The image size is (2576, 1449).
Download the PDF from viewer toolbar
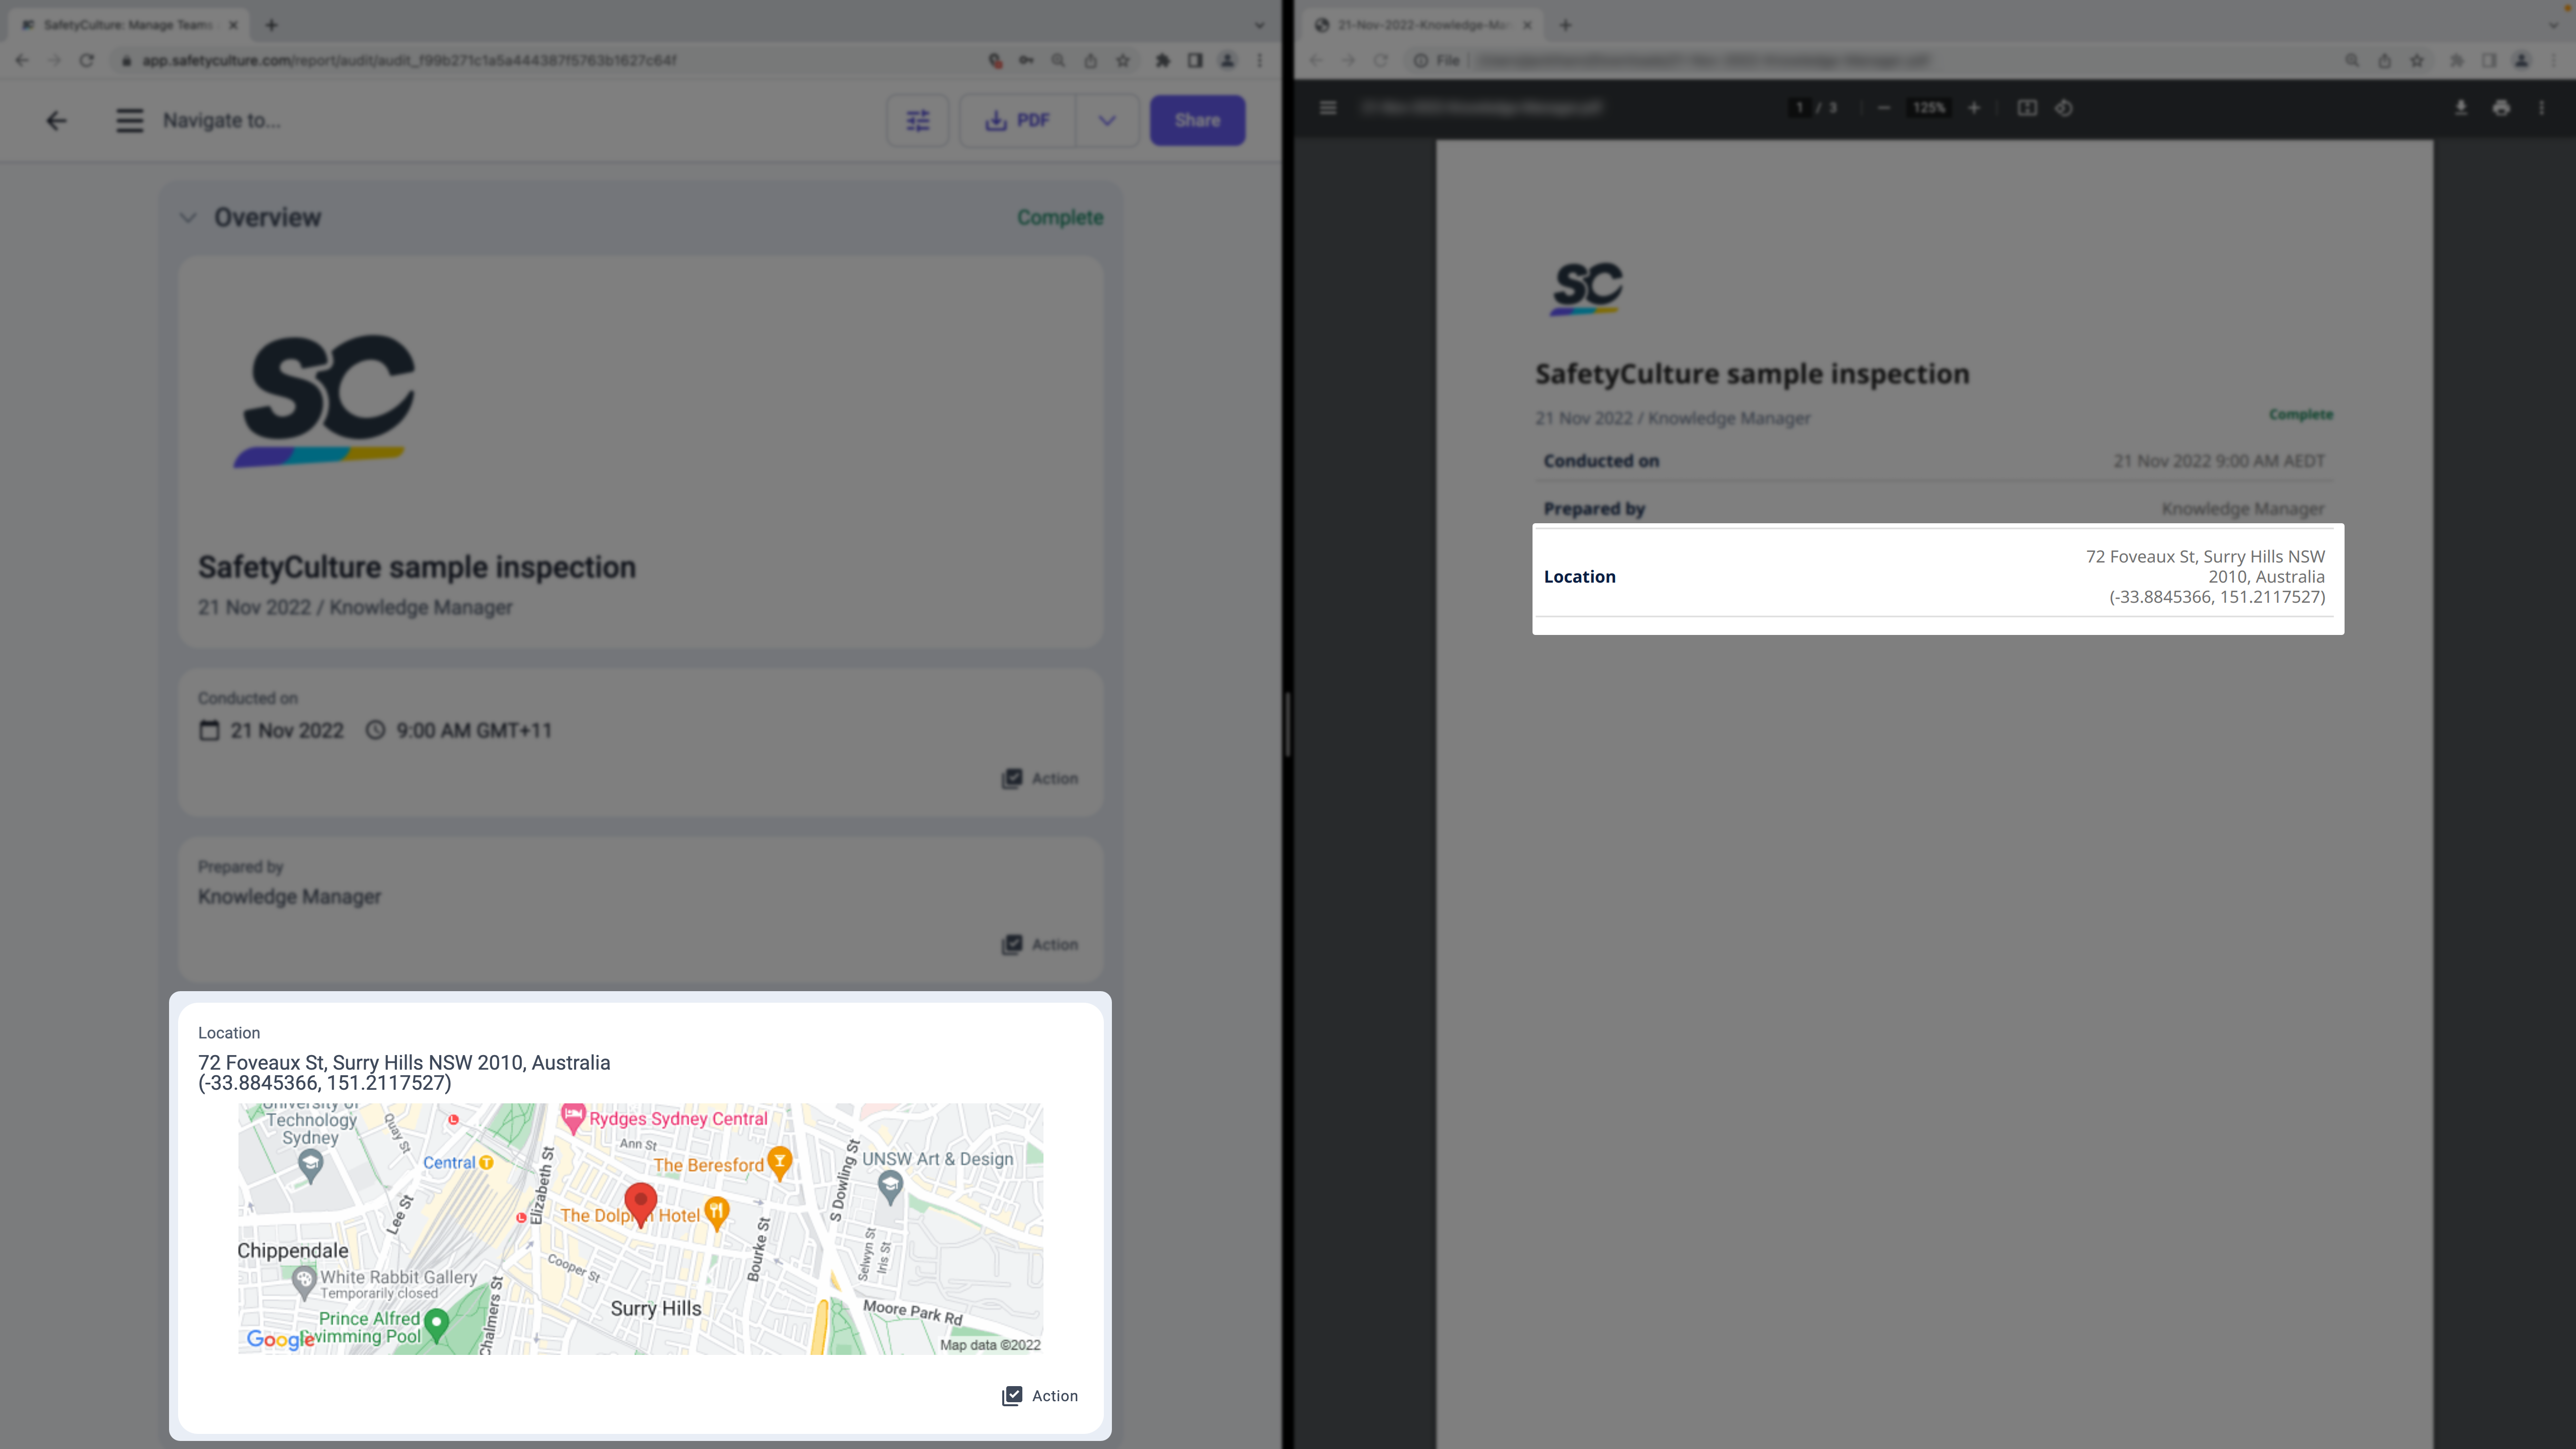[2461, 108]
